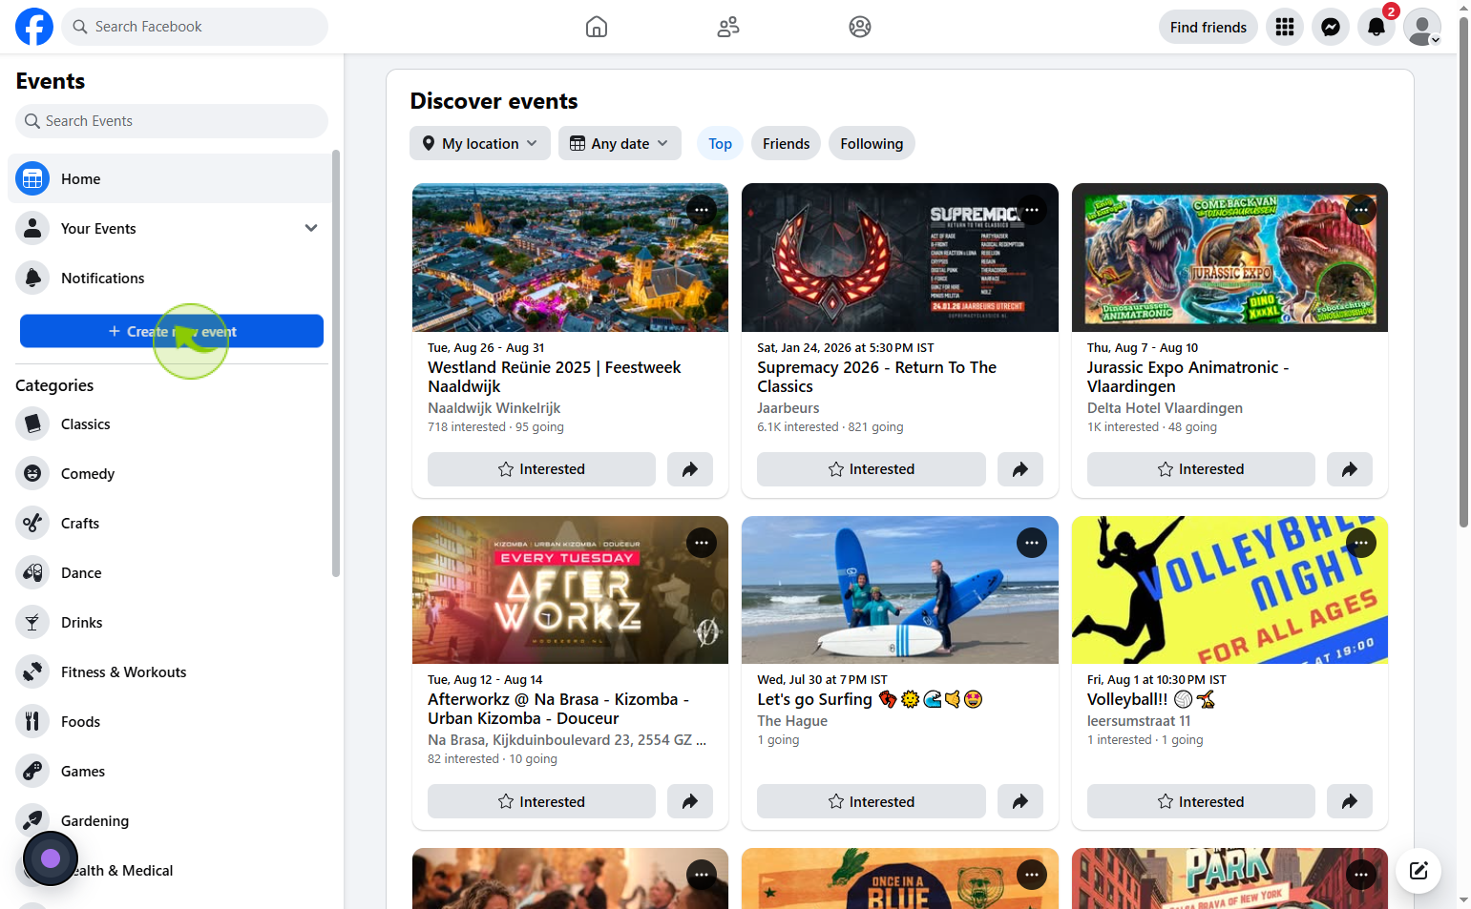Viewport: 1471px width, 909px height.
Task: Select the Comedy category icon
Action: pos(32,473)
